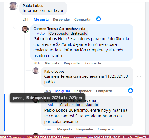Image resolution: width=149 pixels, height=138 pixels.
Task: Open the Carmen Teresa Garroechevarria mention in Pablo's reply
Action: [74, 76]
